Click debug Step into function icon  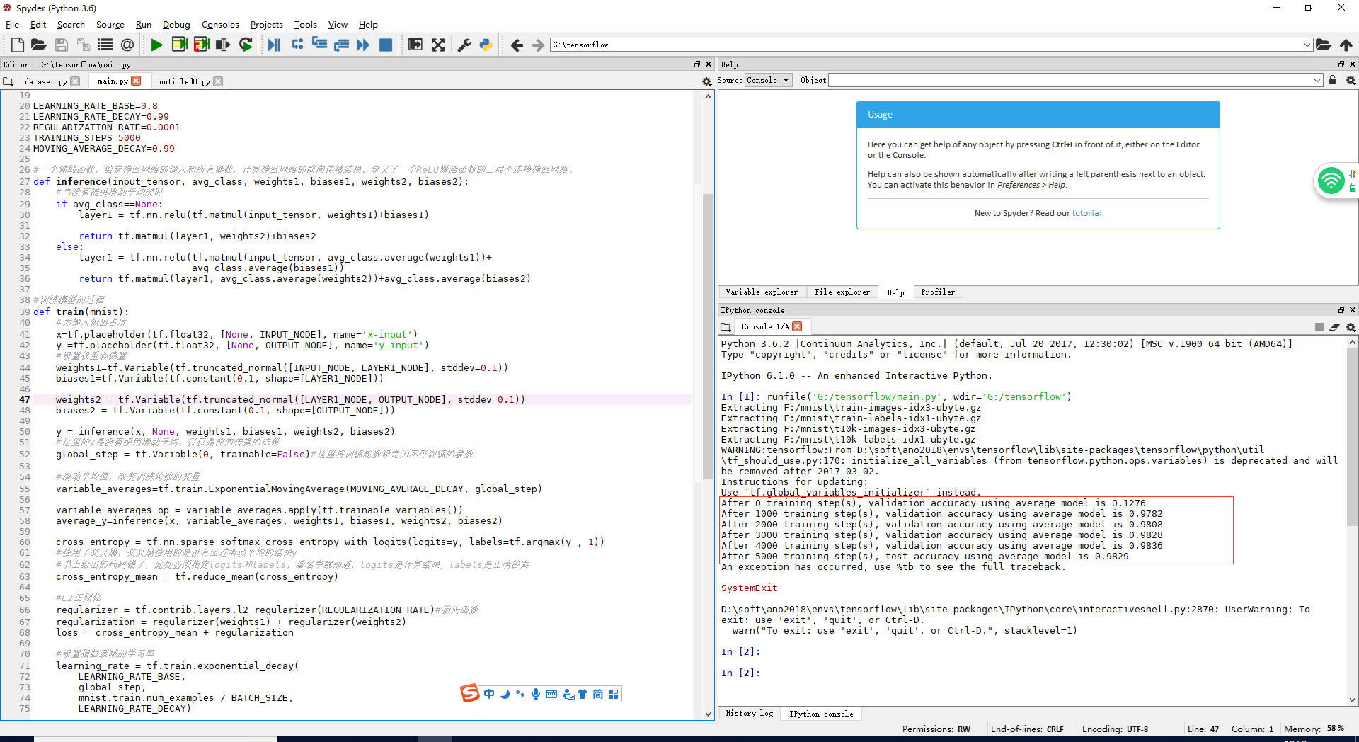coord(319,45)
